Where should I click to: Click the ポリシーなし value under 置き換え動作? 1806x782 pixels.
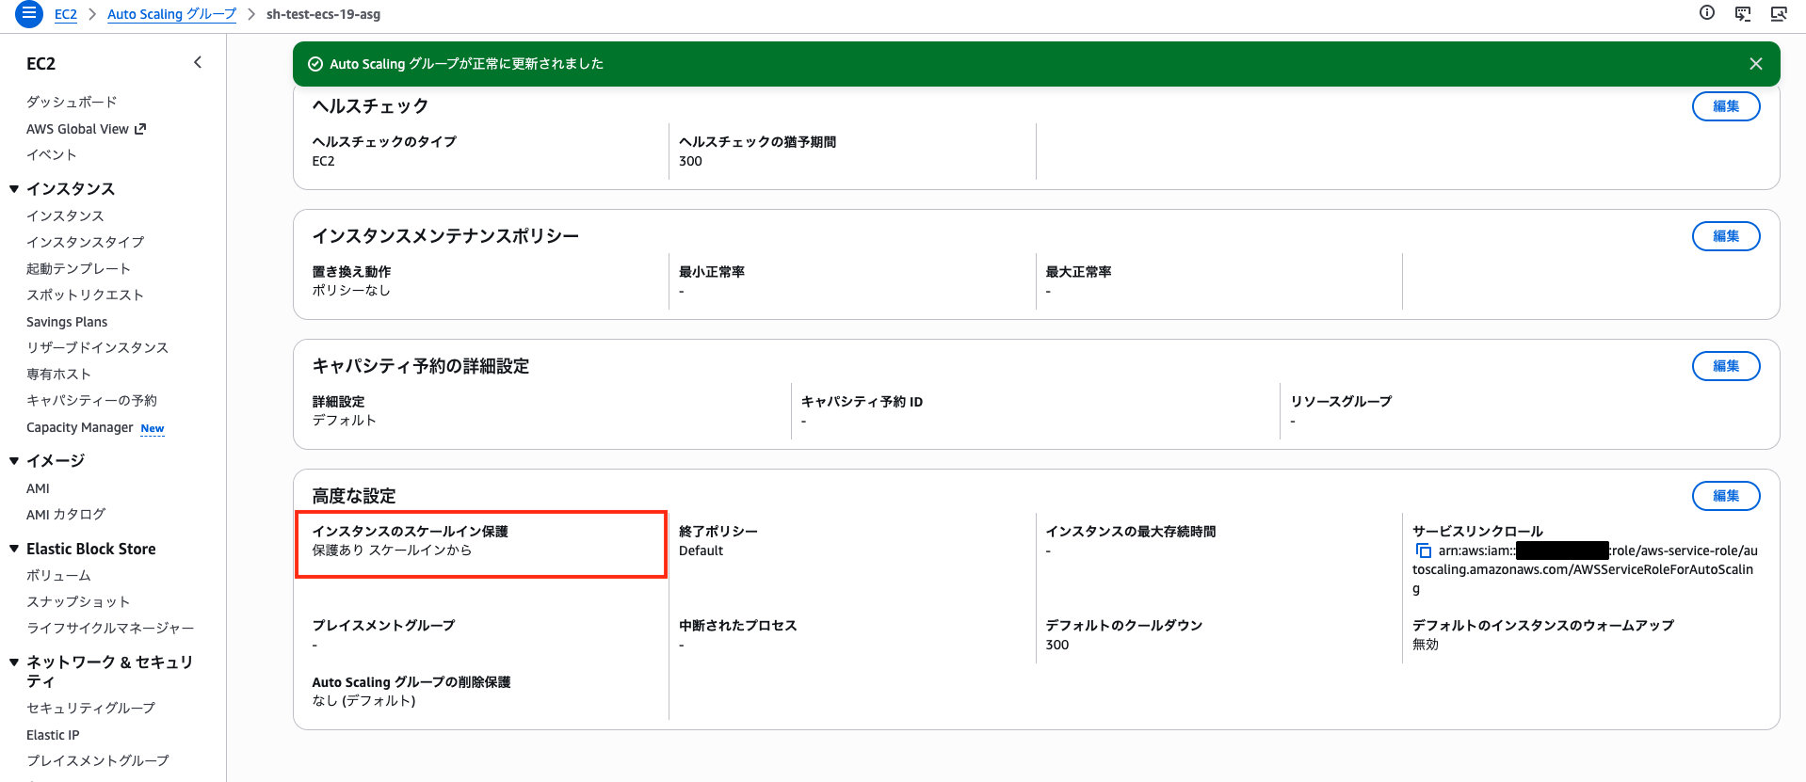coord(351,291)
